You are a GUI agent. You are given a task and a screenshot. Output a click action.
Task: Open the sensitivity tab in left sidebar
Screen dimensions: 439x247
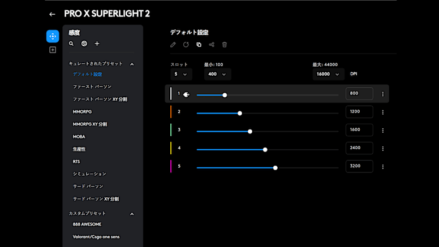click(53, 36)
